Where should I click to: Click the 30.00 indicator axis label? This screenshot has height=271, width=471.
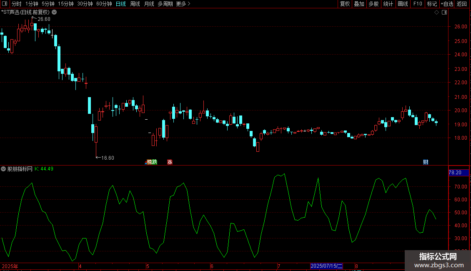tap(461, 238)
